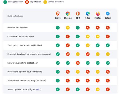Click Edge's yellow icon for cross-site trackers
119x94 pixels.
click(88, 37)
